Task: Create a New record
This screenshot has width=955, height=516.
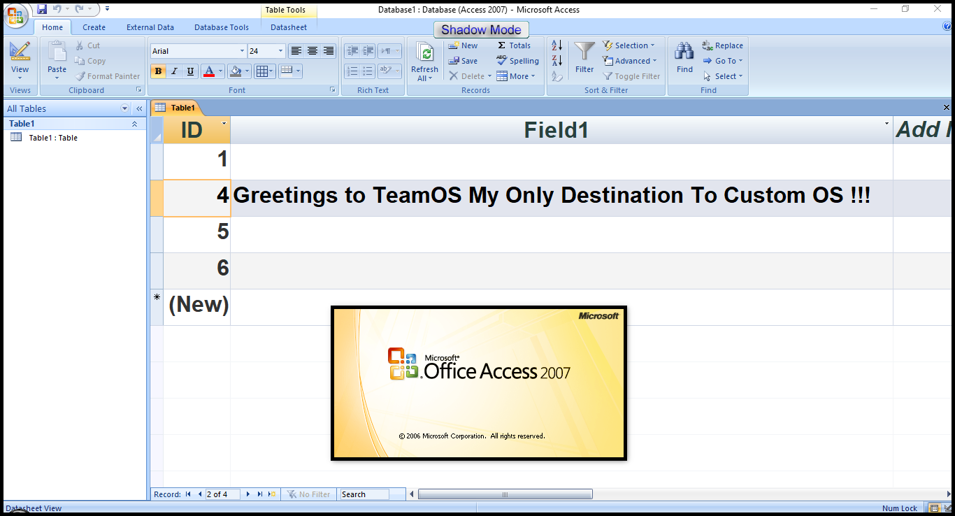Action: coord(464,45)
